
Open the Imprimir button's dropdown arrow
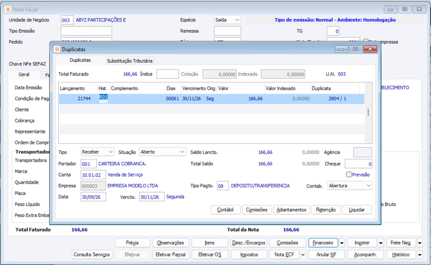pos(381,243)
